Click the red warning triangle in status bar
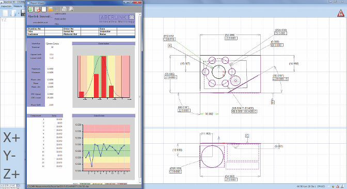Screen dimensions: 347x189 coord(338,187)
